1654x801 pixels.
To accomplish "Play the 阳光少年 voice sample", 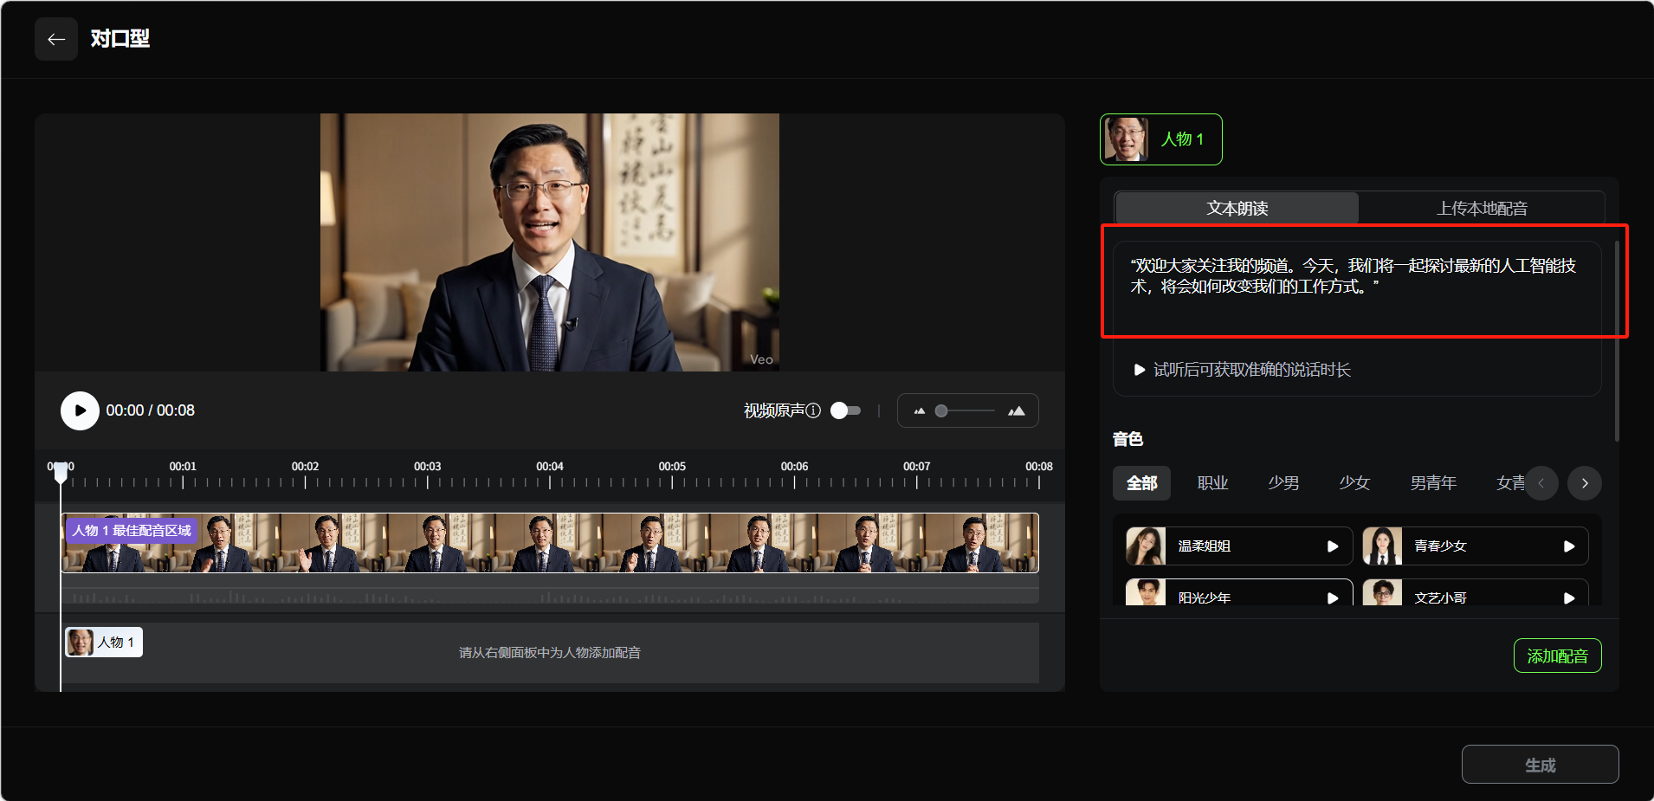I will [1333, 598].
